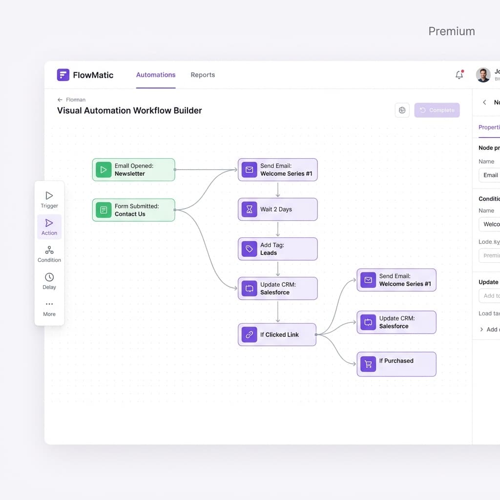This screenshot has width=500, height=500.
Task: Click the hourglass icon on Wait 2 Days node
Action: point(250,209)
